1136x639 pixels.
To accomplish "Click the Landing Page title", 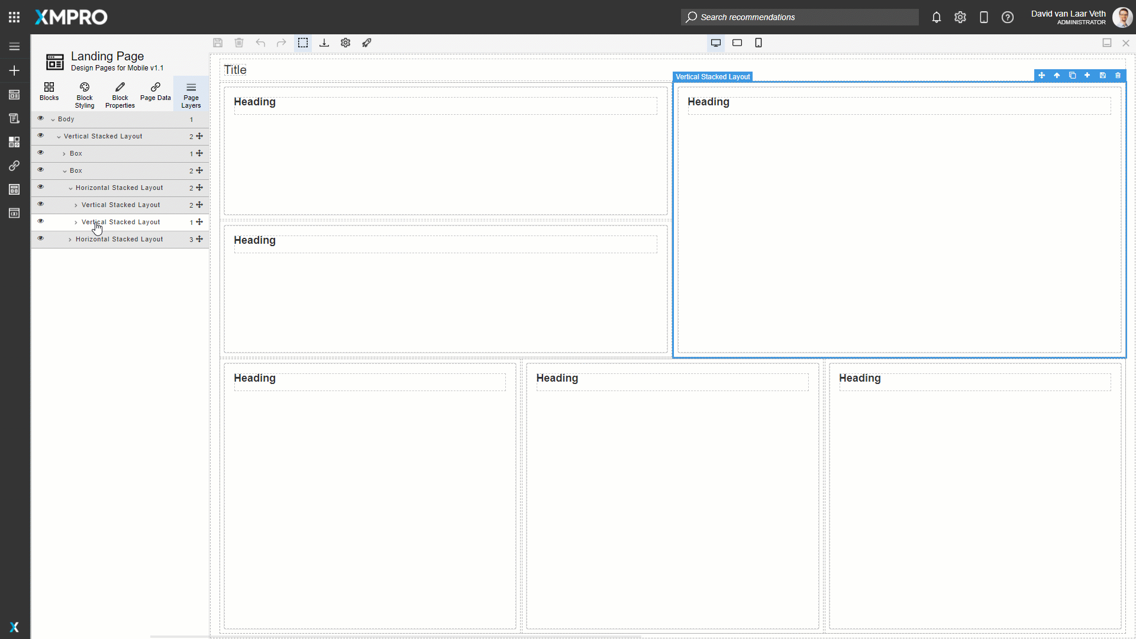I will point(107,56).
